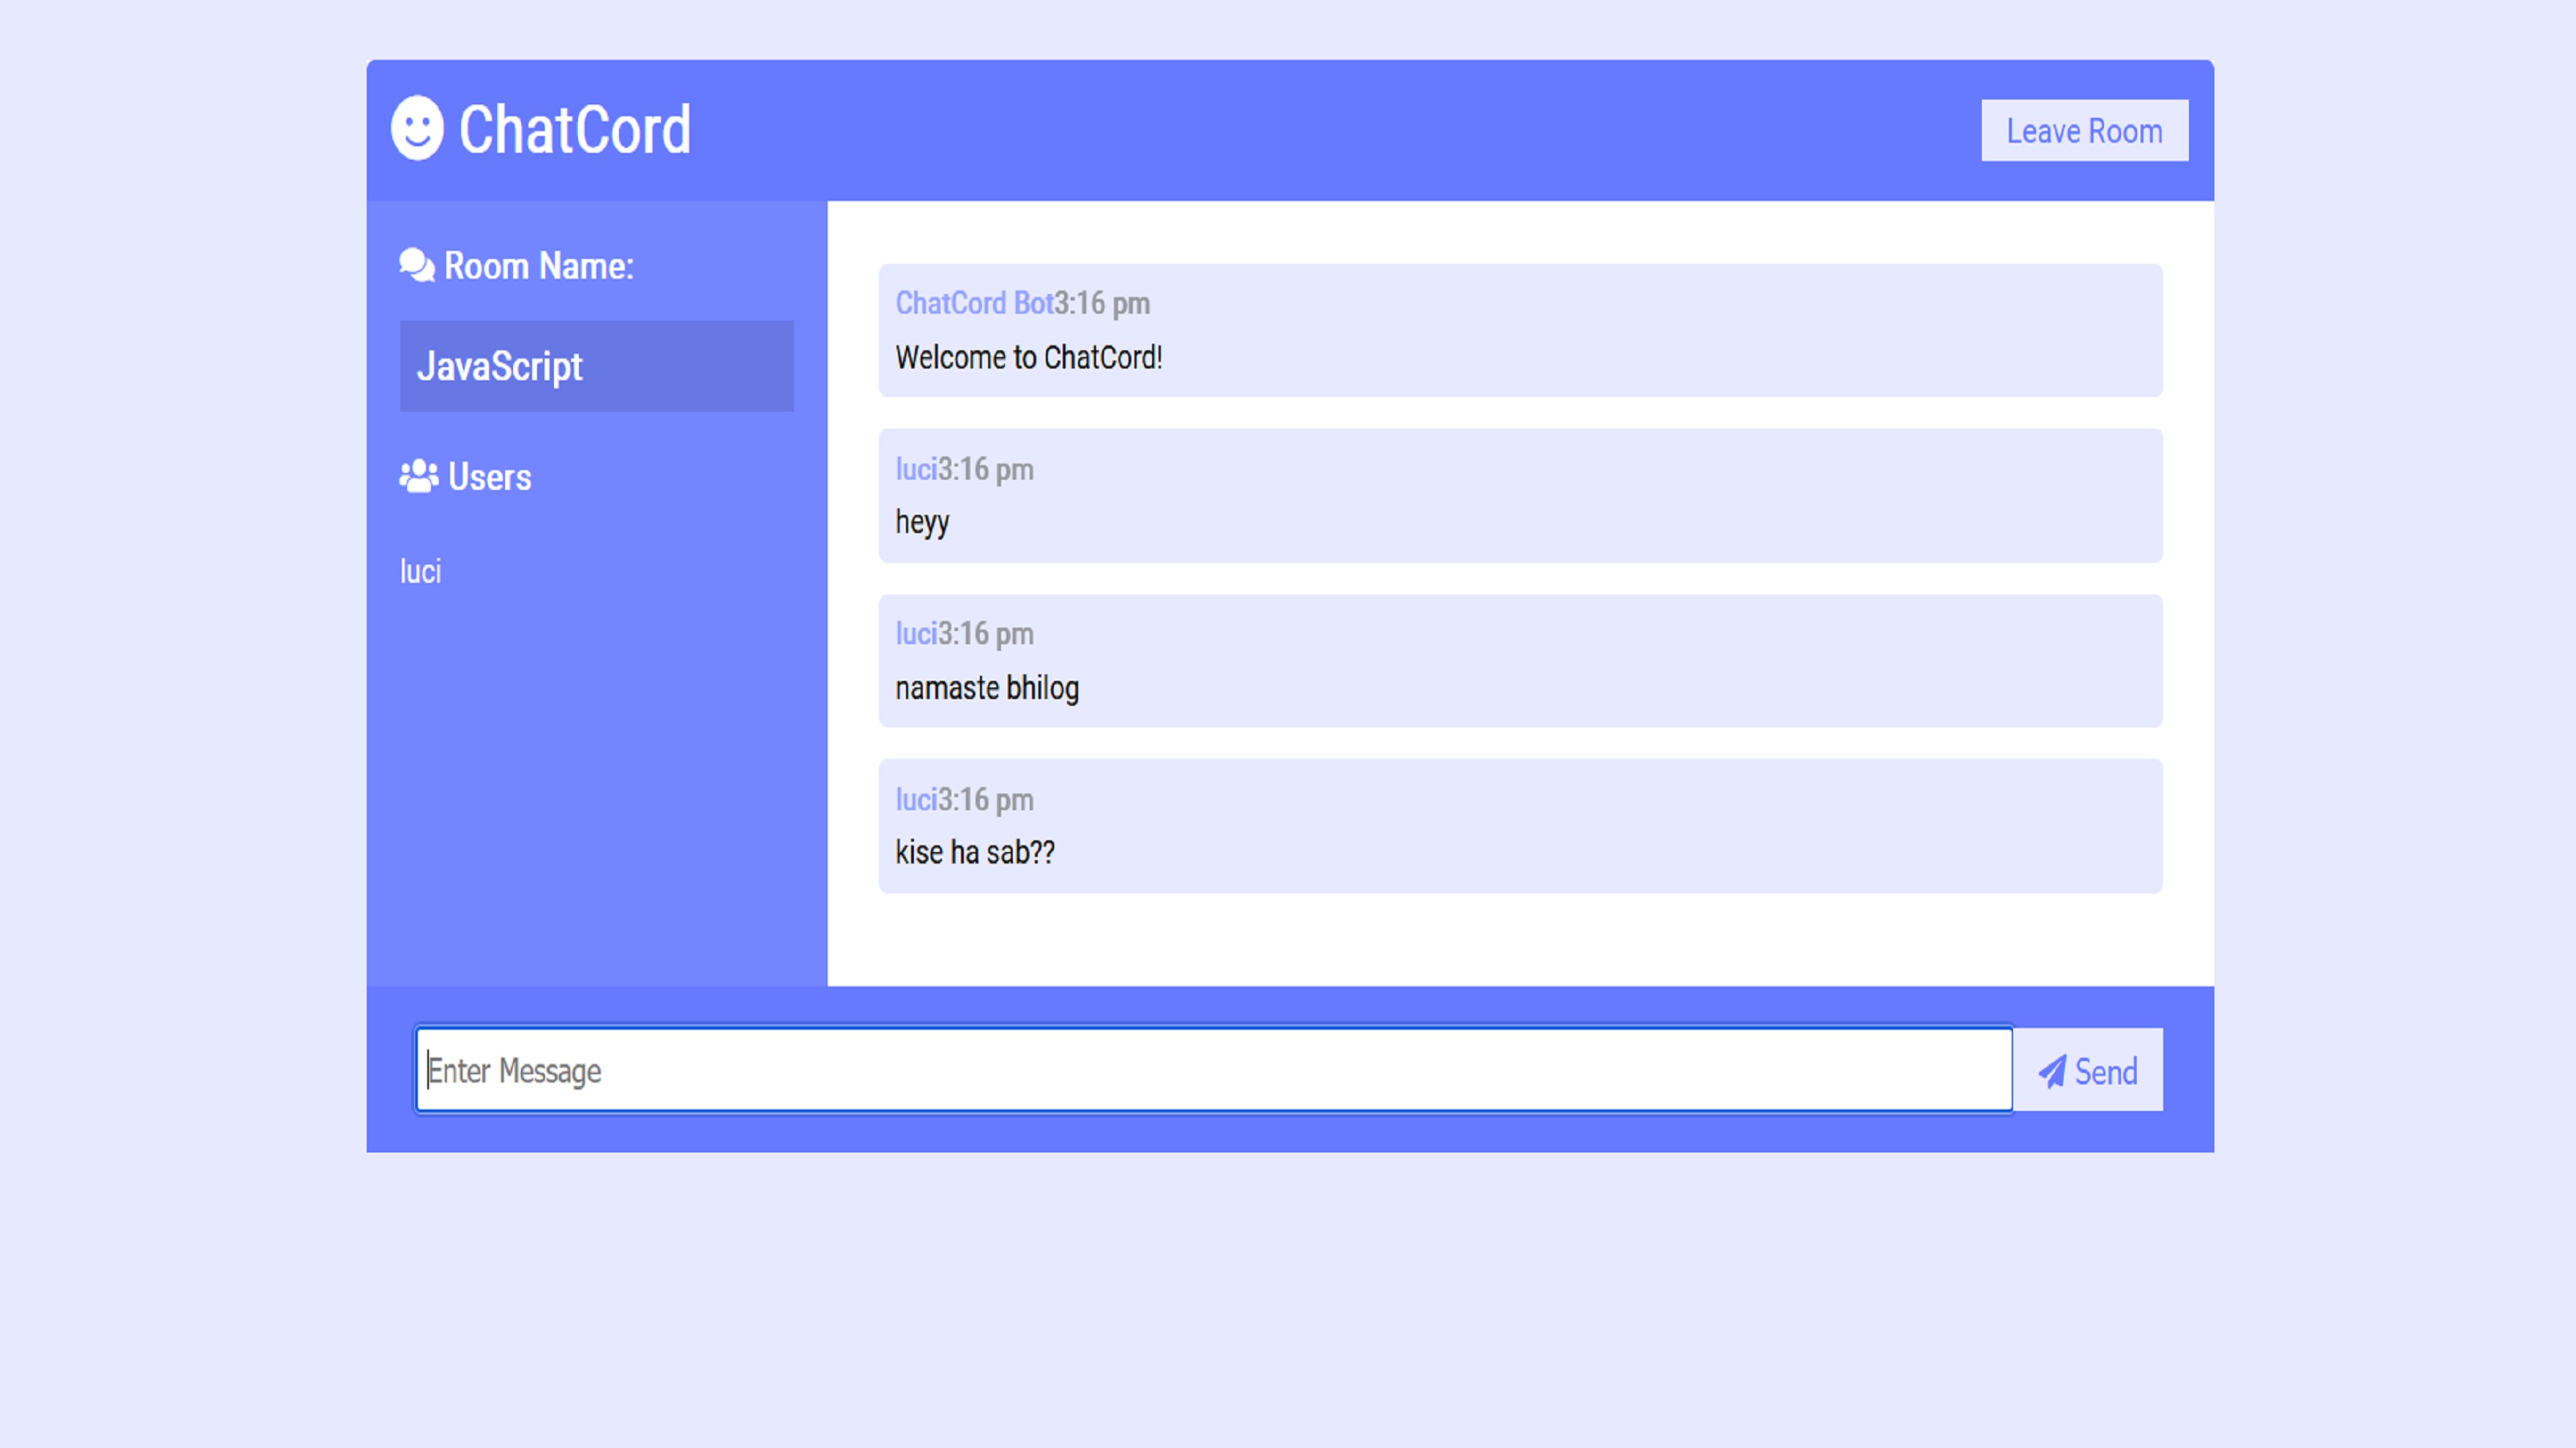Select the JavaScript room name box
This screenshot has height=1448, width=2576.
tap(597, 366)
